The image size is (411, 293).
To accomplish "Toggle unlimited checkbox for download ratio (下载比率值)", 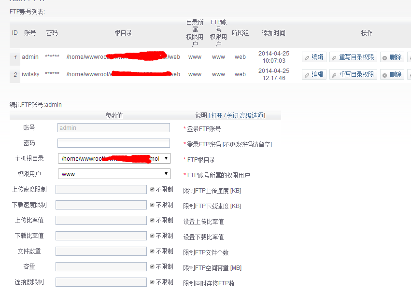I will (x=153, y=236).
